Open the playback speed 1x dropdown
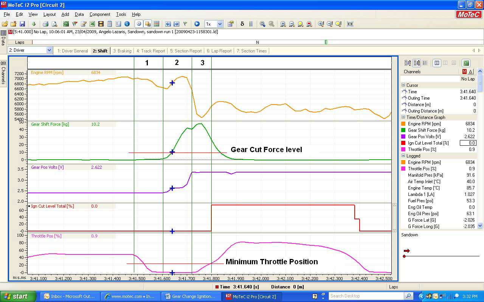 (220, 24)
